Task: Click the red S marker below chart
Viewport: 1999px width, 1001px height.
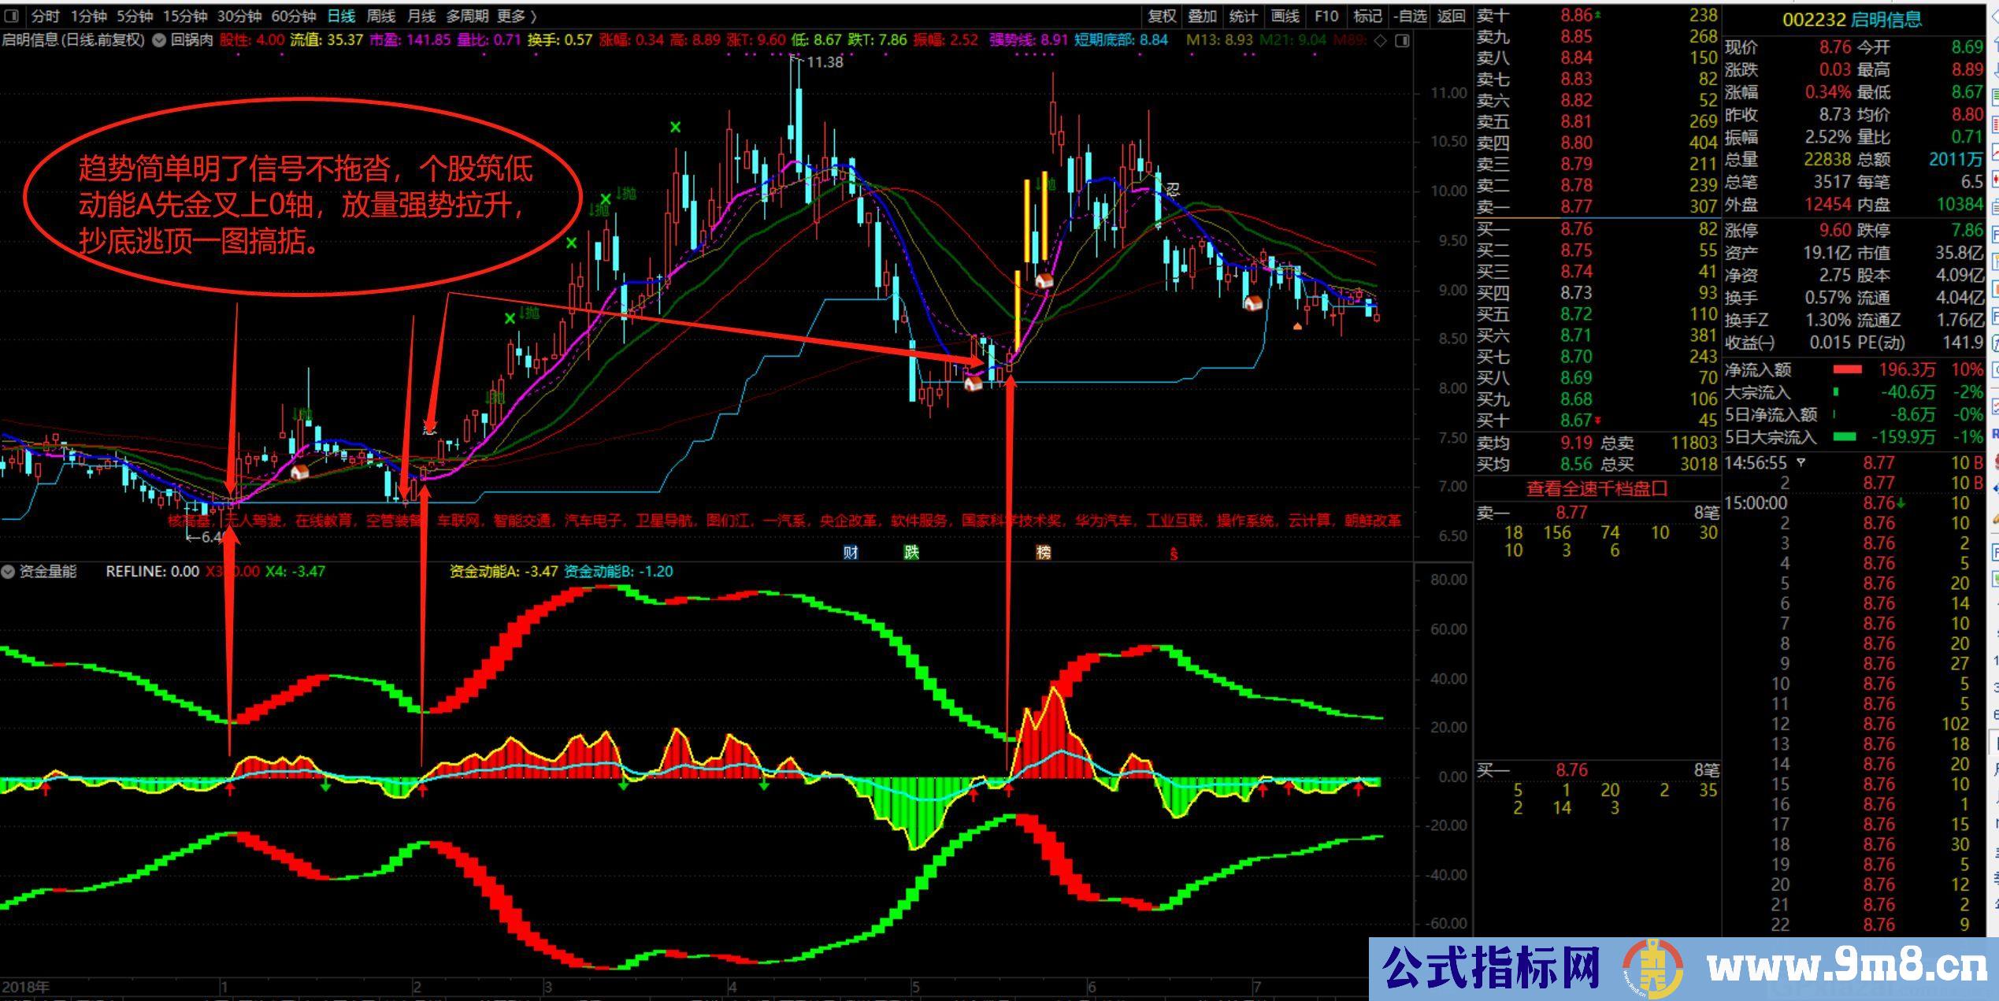Action: [1174, 554]
